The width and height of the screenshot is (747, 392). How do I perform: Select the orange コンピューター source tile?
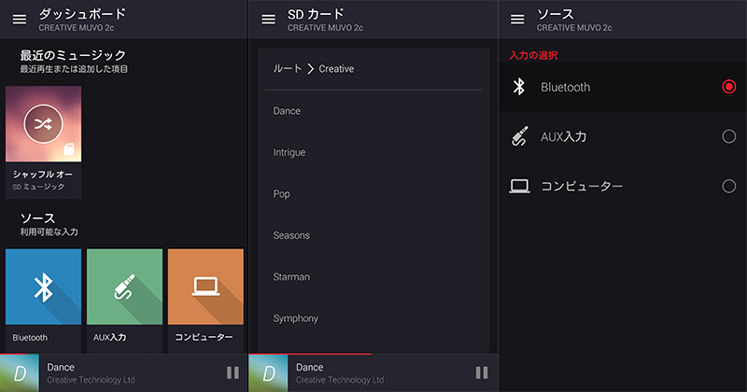pyautogui.click(x=205, y=287)
